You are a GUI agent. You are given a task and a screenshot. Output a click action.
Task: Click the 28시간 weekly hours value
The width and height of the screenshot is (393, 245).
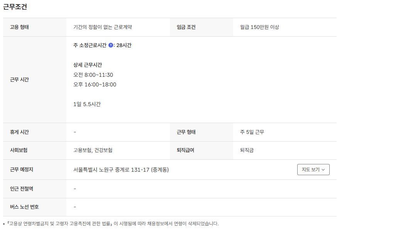(124, 46)
